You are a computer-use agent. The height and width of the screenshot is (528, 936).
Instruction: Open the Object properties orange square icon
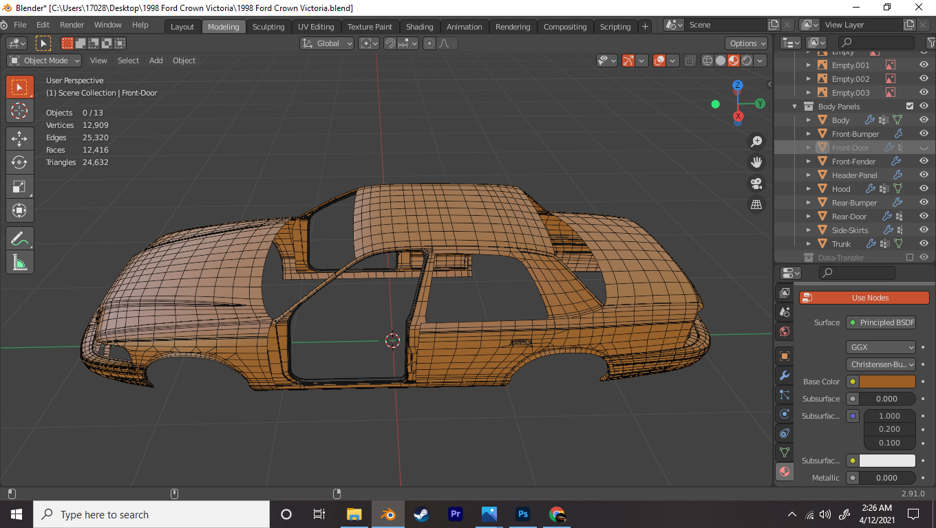pyautogui.click(x=784, y=356)
